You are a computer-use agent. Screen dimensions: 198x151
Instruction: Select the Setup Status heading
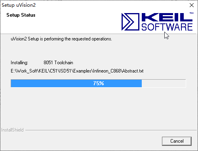coord(21,15)
